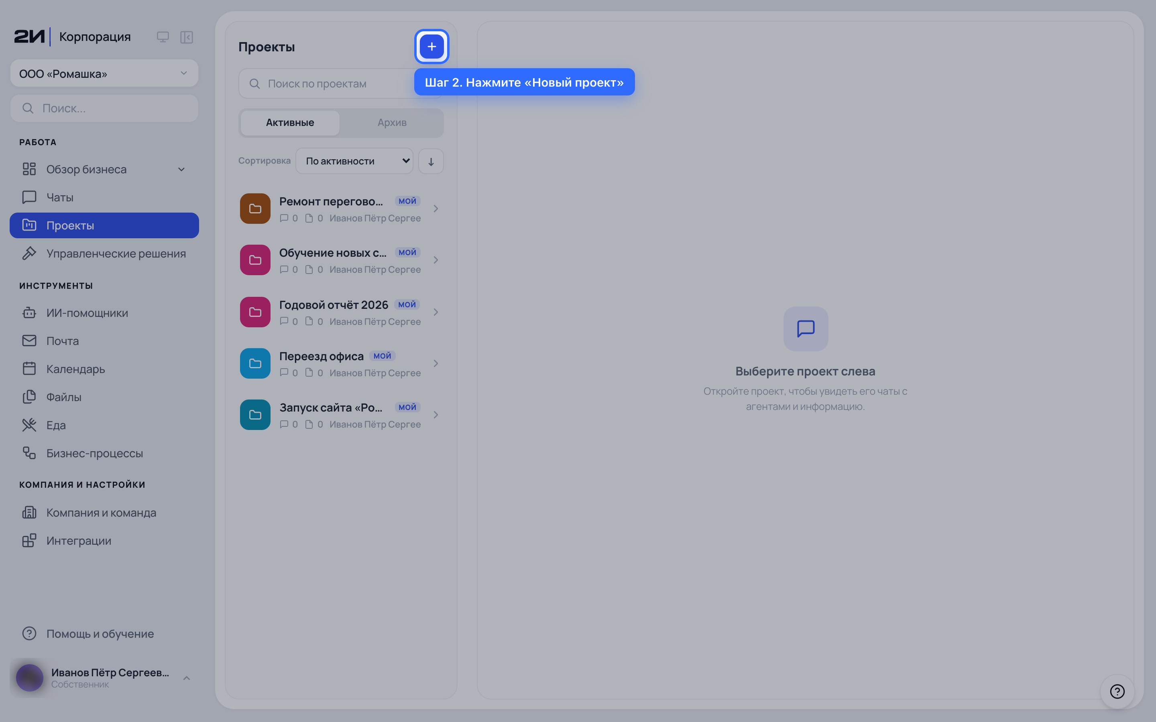Click the brown folder icon of Ремонт project

point(255,209)
